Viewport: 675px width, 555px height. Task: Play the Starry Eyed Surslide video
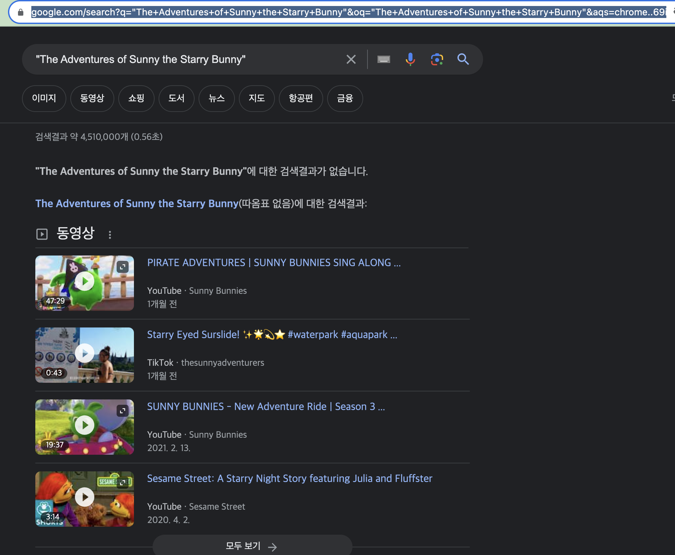point(85,353)
